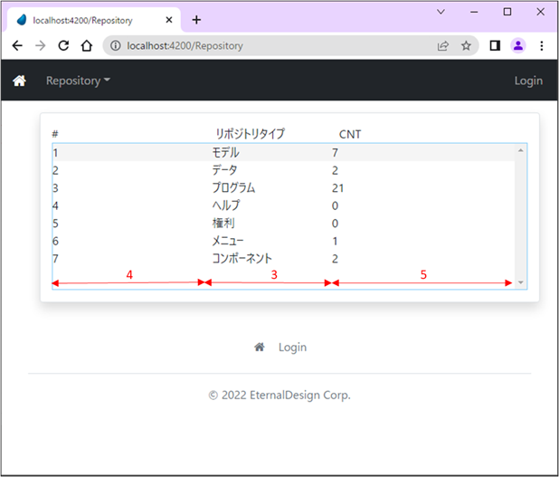This screenshot has height=477, width=559.
Task: Bookmark this page with star icon
Action: pos(466,45)
